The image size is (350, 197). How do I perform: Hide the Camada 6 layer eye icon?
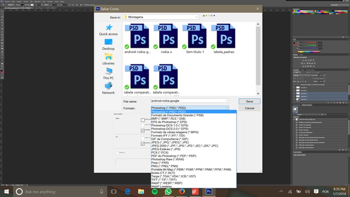coord(294,91)
